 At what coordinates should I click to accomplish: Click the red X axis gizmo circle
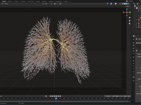(127, 12)
